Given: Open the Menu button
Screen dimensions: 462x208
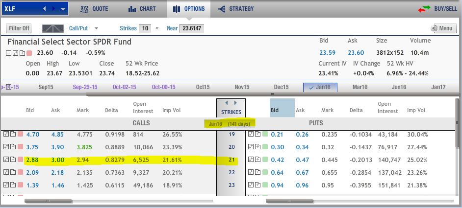Looking at the screenshot, I should point(443,28).
